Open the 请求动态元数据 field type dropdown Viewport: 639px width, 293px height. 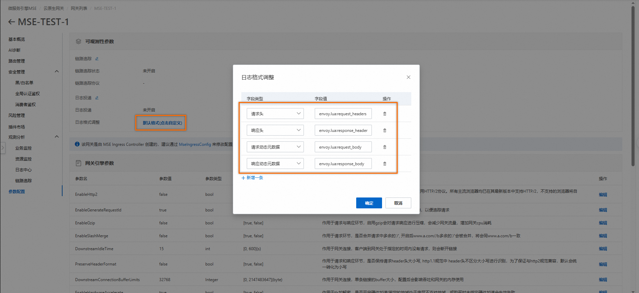[275, 147]
